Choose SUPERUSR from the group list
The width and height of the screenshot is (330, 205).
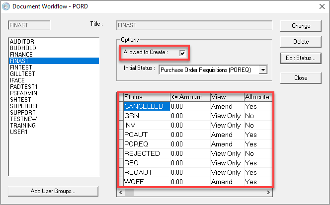tap(24, 106)
